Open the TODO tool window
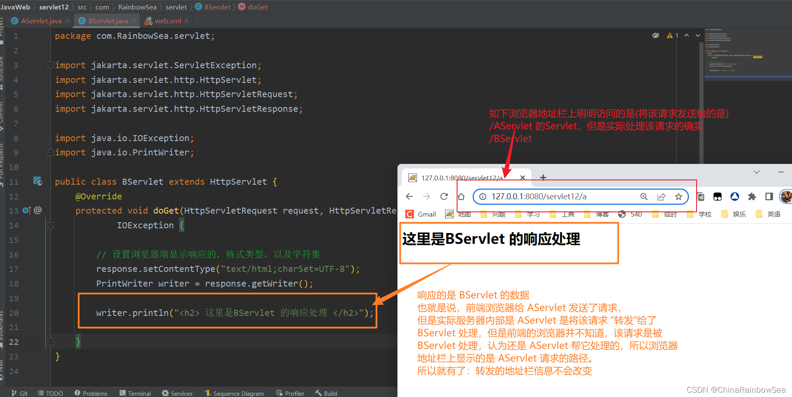The image size is (792, 397). coord(50,393)
